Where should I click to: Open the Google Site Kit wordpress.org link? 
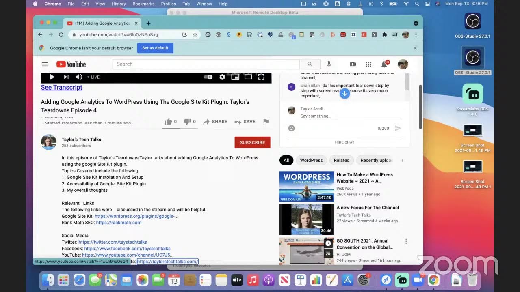coord(136,216)
